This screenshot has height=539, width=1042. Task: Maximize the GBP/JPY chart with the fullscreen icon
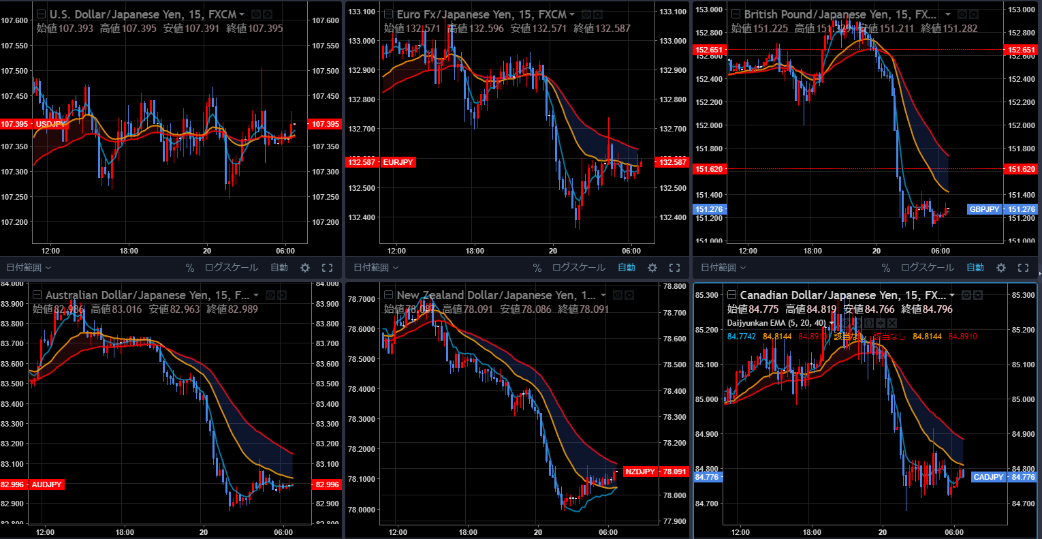coord(1023,268)
